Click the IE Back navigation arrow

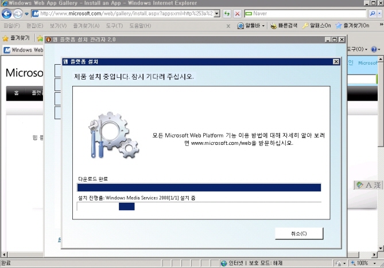[x=7, y=14]
